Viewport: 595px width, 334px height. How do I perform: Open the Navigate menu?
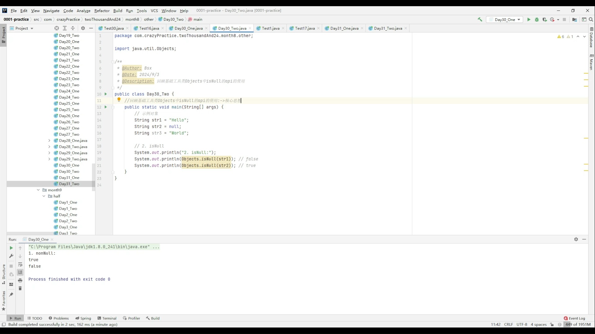click(x=51, y=11)
